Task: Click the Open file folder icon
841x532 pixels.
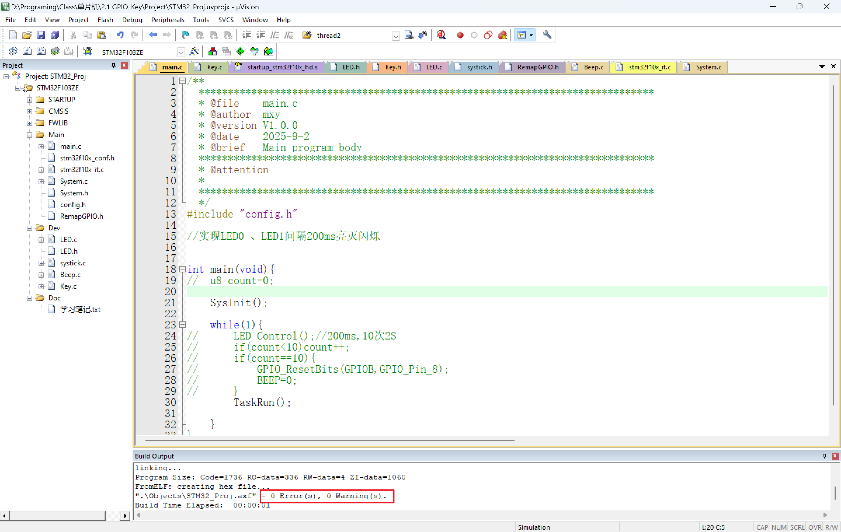Action: pos(27,35)
